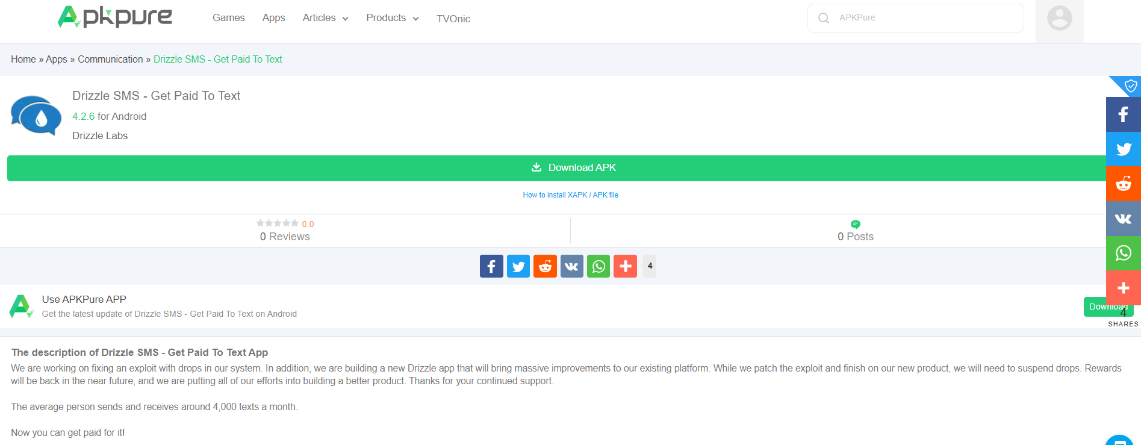This screenshot has width=1141, height=445.
Task: Share on WhatsApp in the center share bar
Action: click(598, 266)
